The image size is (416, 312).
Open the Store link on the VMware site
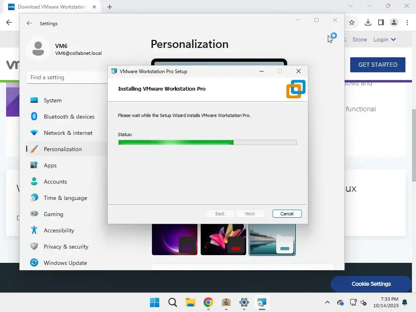(x=359, y=39)
